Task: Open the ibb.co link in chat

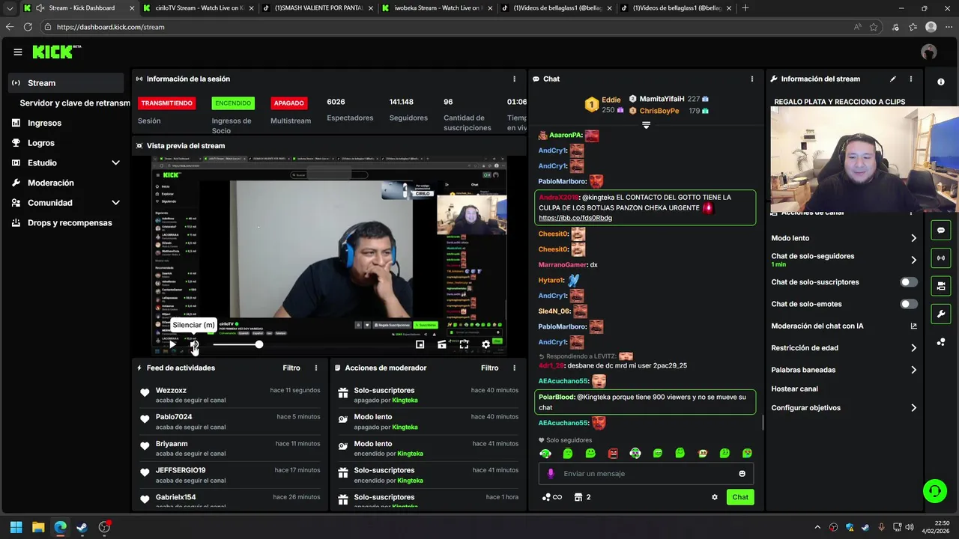Action: click(575, 218)
